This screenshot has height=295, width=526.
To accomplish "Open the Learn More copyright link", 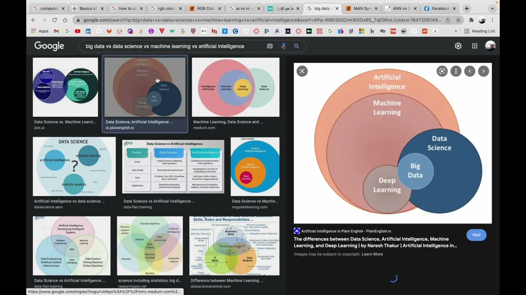I will 372,254.
